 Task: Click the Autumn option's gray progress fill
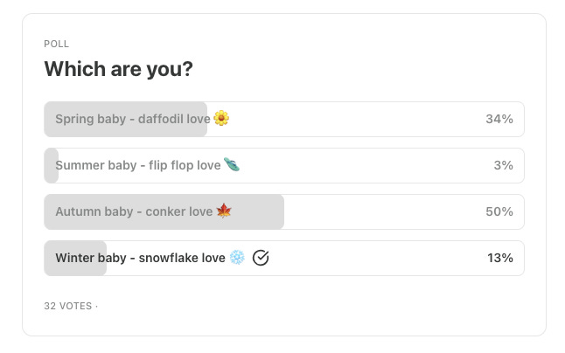164,223
